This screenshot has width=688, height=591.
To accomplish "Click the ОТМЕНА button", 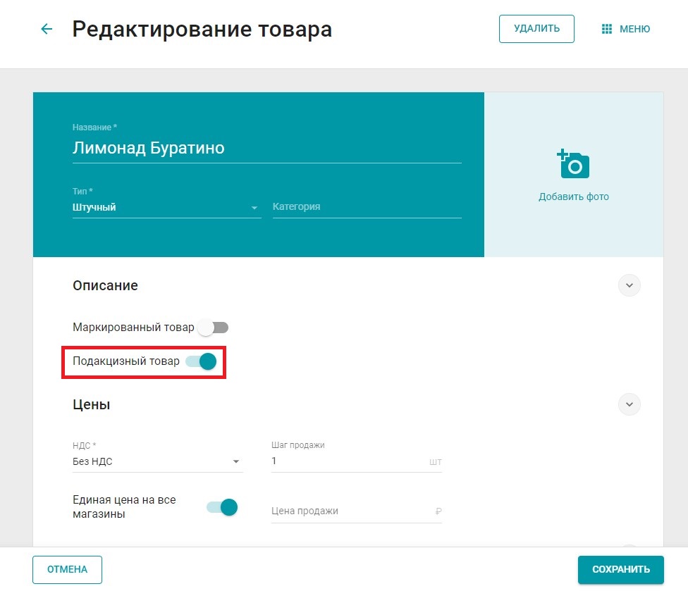I will (x=67, y=569).
